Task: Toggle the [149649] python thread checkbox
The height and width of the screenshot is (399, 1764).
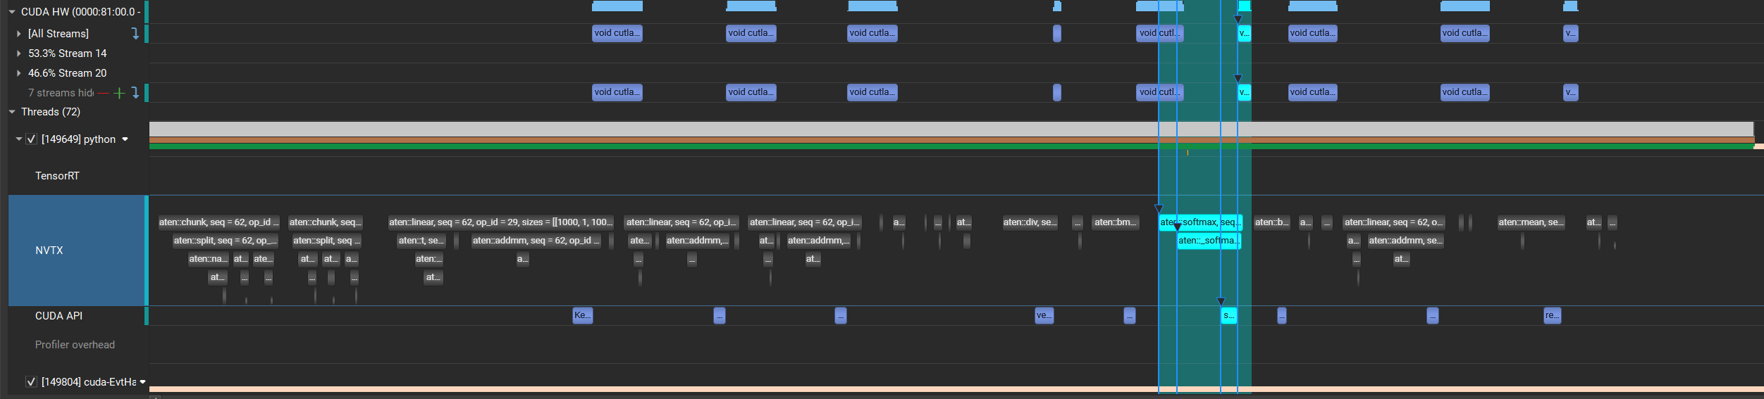Action: [x=31, y=139]
